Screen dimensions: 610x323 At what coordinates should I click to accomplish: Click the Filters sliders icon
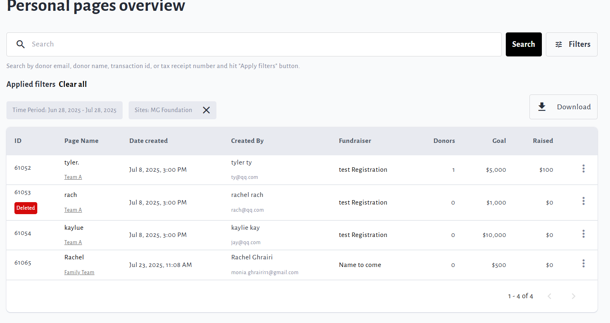pyautogui.click(x=559, y=44)
